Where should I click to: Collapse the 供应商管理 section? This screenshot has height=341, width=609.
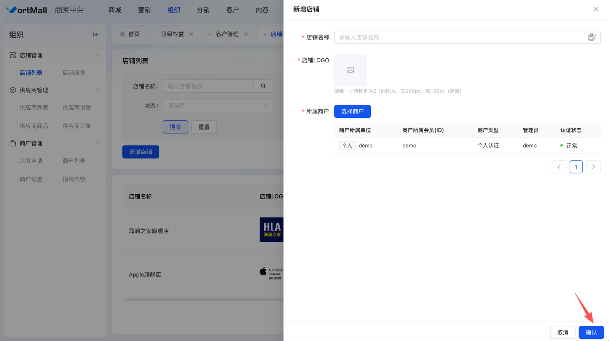click(97, 90)
